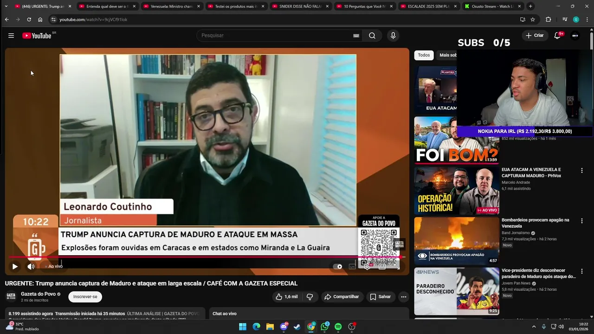Reload the page
This screenshot has height=334, width=594.
(29, 19)
